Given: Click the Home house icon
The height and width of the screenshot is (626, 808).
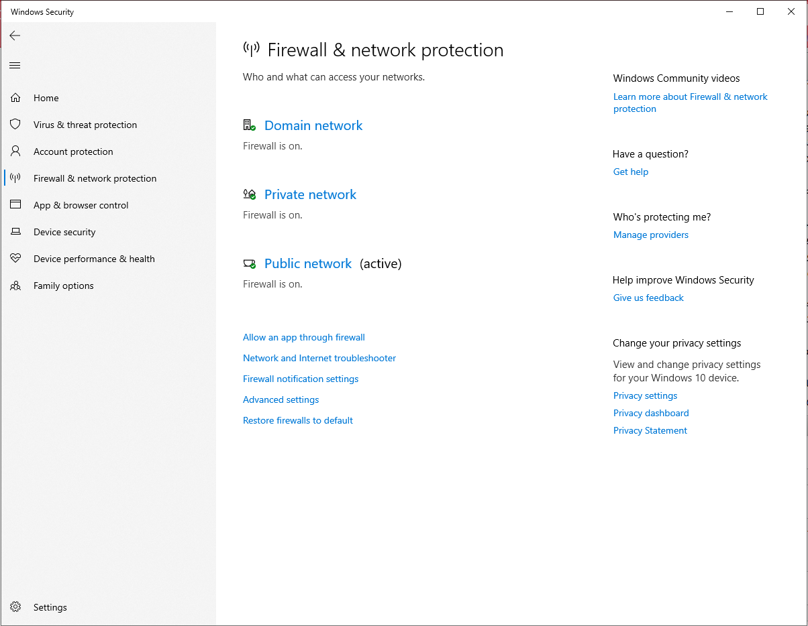Looking at the screenshot, I should pos(15,98).
